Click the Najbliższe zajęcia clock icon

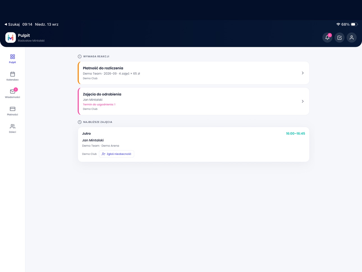(80, 122)
